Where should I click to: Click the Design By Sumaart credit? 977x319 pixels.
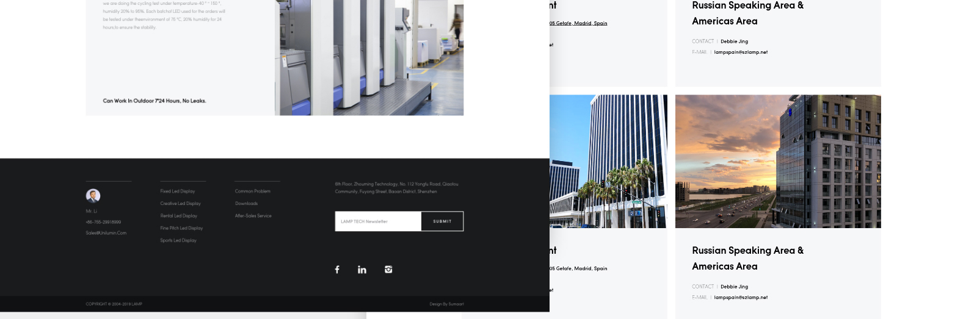pyautogui.click(x=446, y=304)
